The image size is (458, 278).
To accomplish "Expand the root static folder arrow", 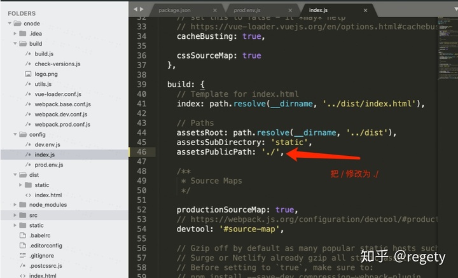I will (15, 225).
